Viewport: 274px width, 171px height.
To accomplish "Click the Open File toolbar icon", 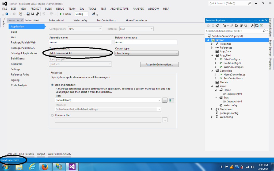I will pos(28,14).
